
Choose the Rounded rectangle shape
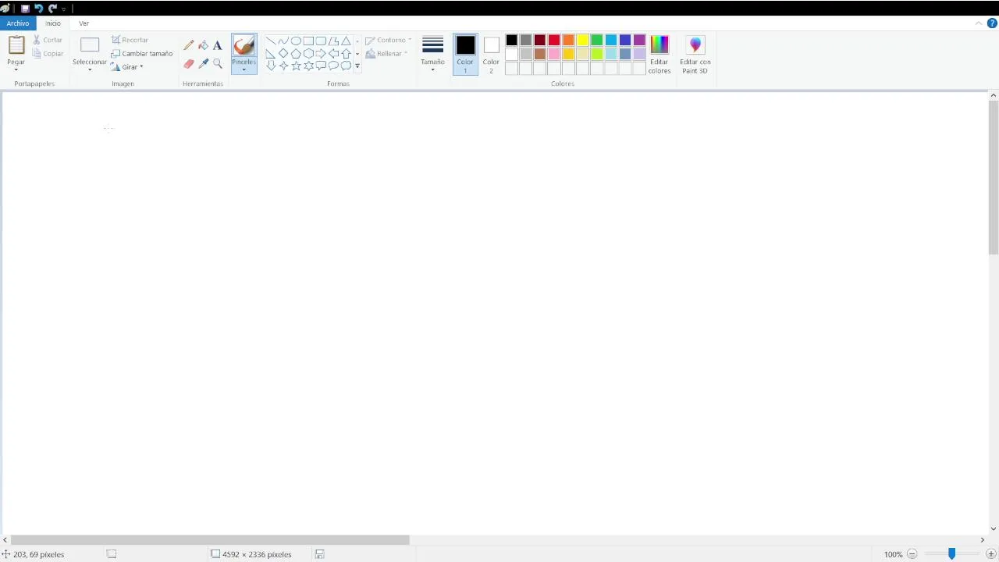click(x=321, y=41)
